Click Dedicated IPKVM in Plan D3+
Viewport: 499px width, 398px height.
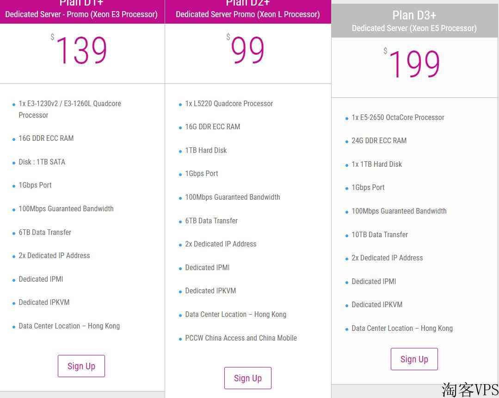coord(377,305)
